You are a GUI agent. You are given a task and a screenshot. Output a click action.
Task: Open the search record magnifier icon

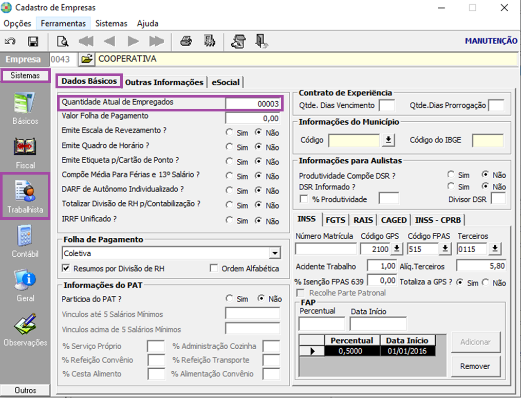(63, 41)
